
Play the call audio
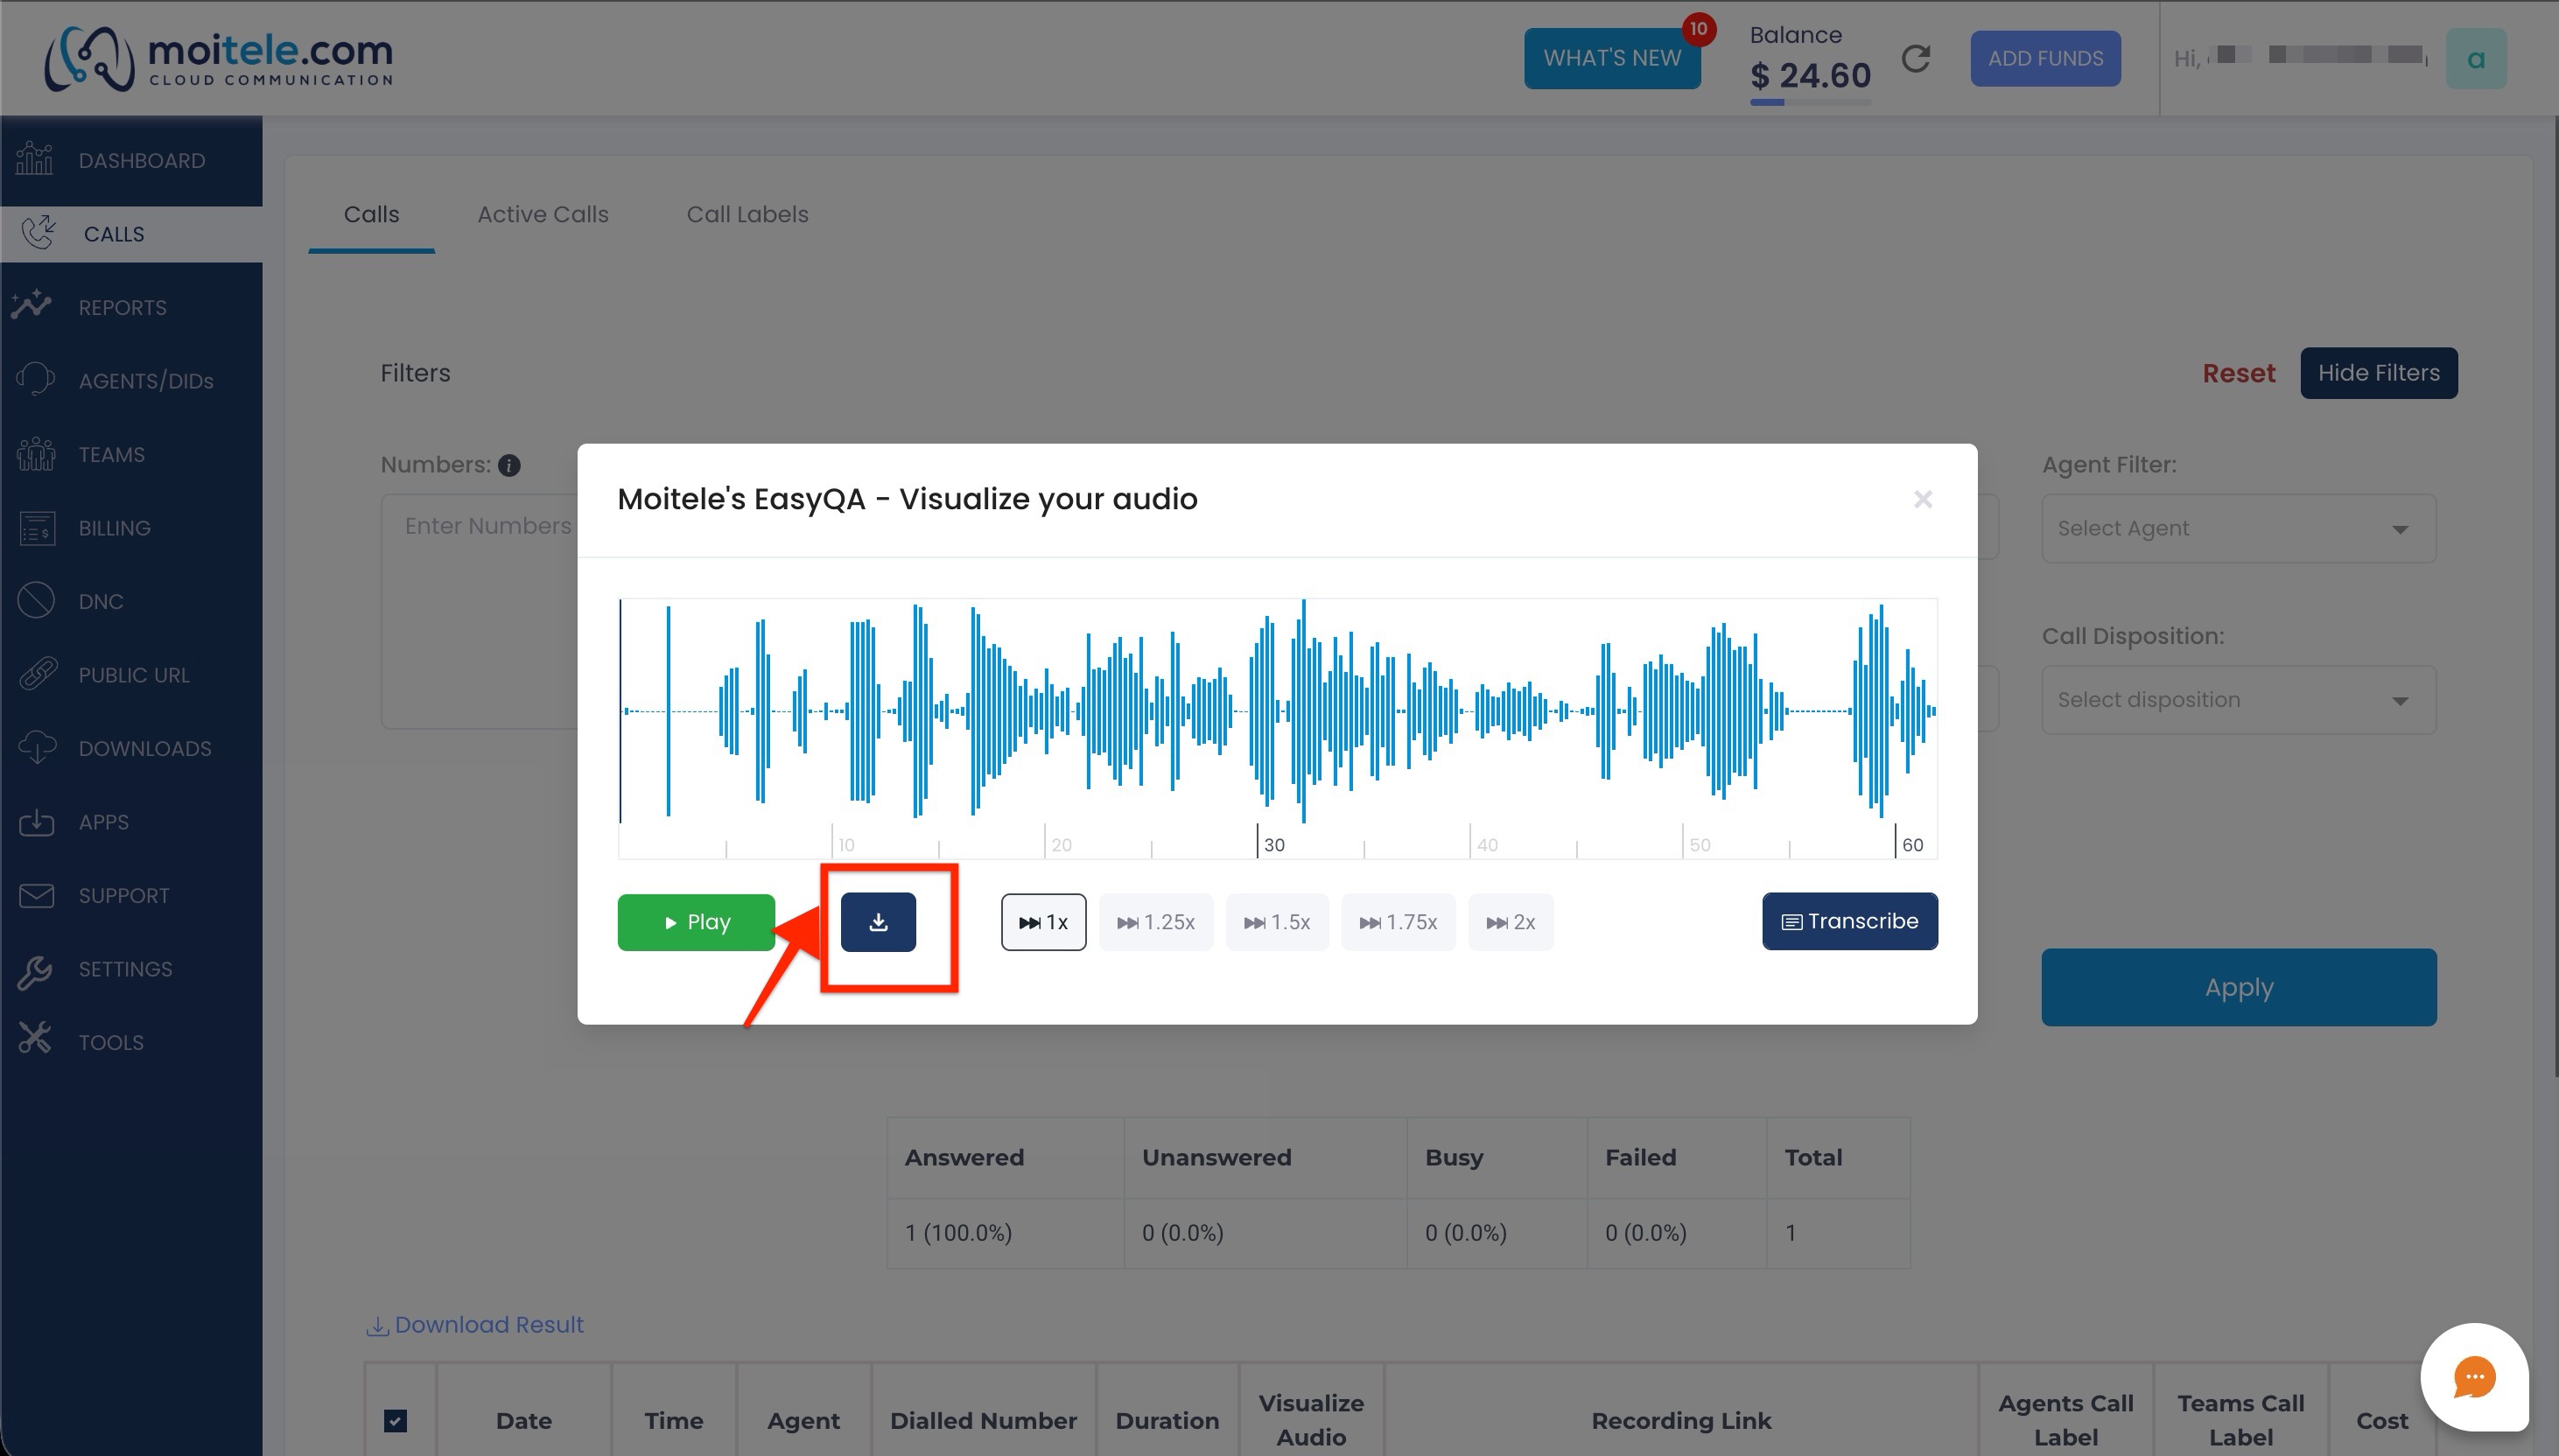(696, 922)
